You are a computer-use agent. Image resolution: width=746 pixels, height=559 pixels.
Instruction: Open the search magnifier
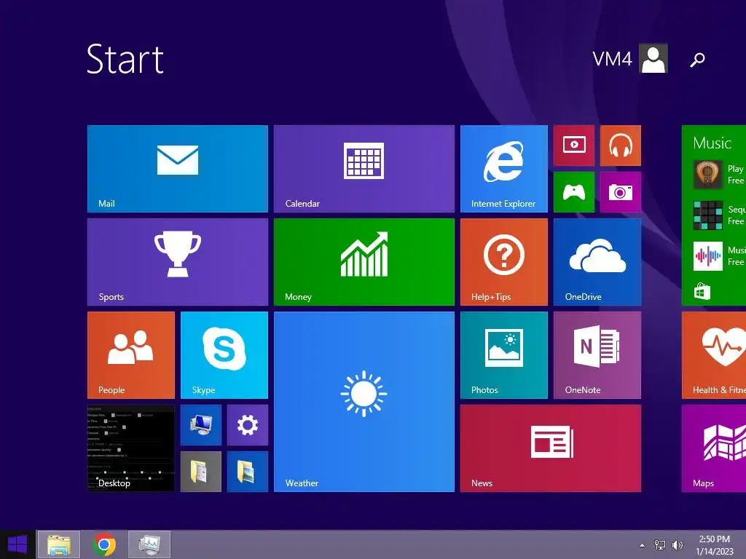coord(697,60)
